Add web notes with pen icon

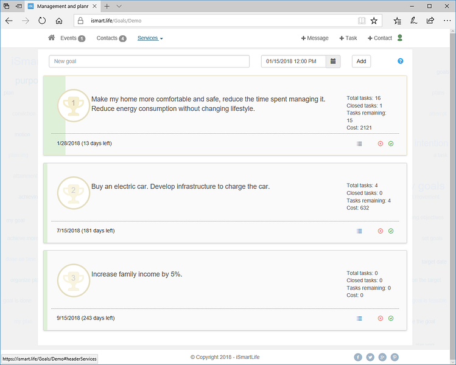pyautogui.click(x=413, y=21)
